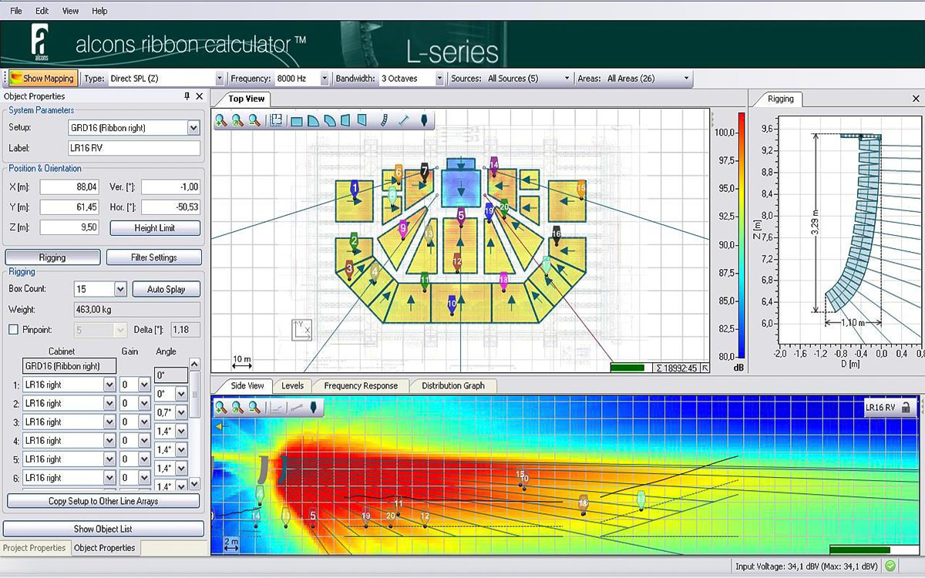The height and width of the screenshot is (578, 925).
Task: Enable the Pinpoint checkbox
Action: tap(13, 330)
